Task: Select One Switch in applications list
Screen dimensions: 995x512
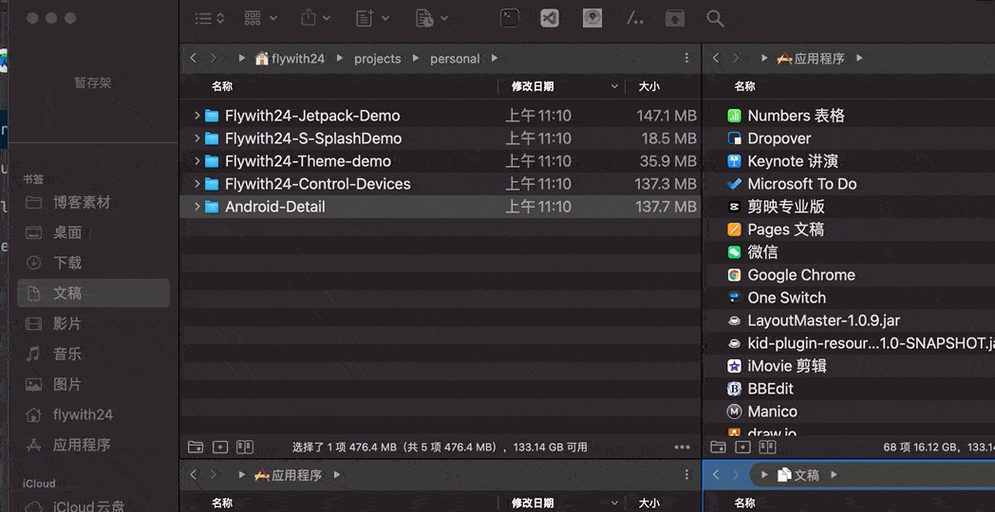Action: (x=787, y=298)
